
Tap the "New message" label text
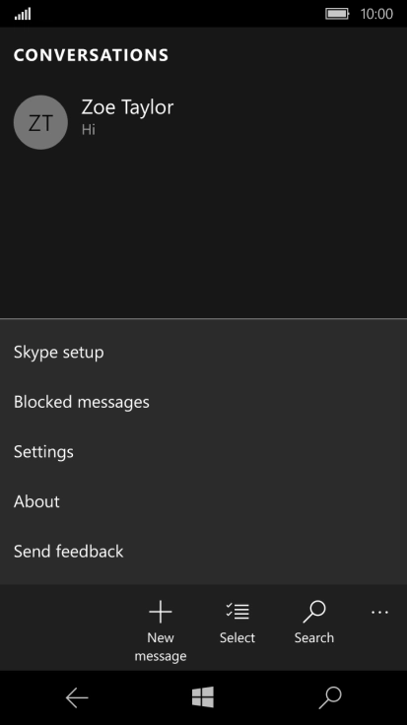click(x=161, y=646)
